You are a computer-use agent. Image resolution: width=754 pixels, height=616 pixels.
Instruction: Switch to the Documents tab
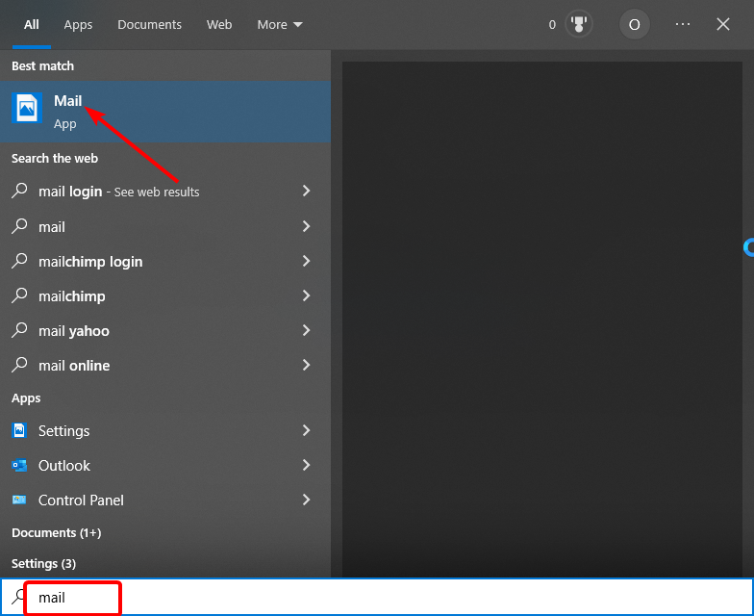(150, 25)
